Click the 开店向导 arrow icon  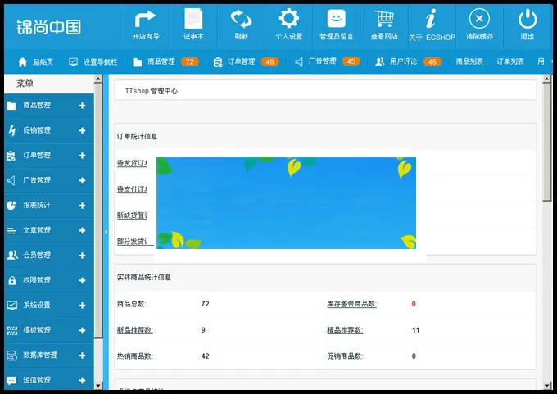tap(145, 20)
